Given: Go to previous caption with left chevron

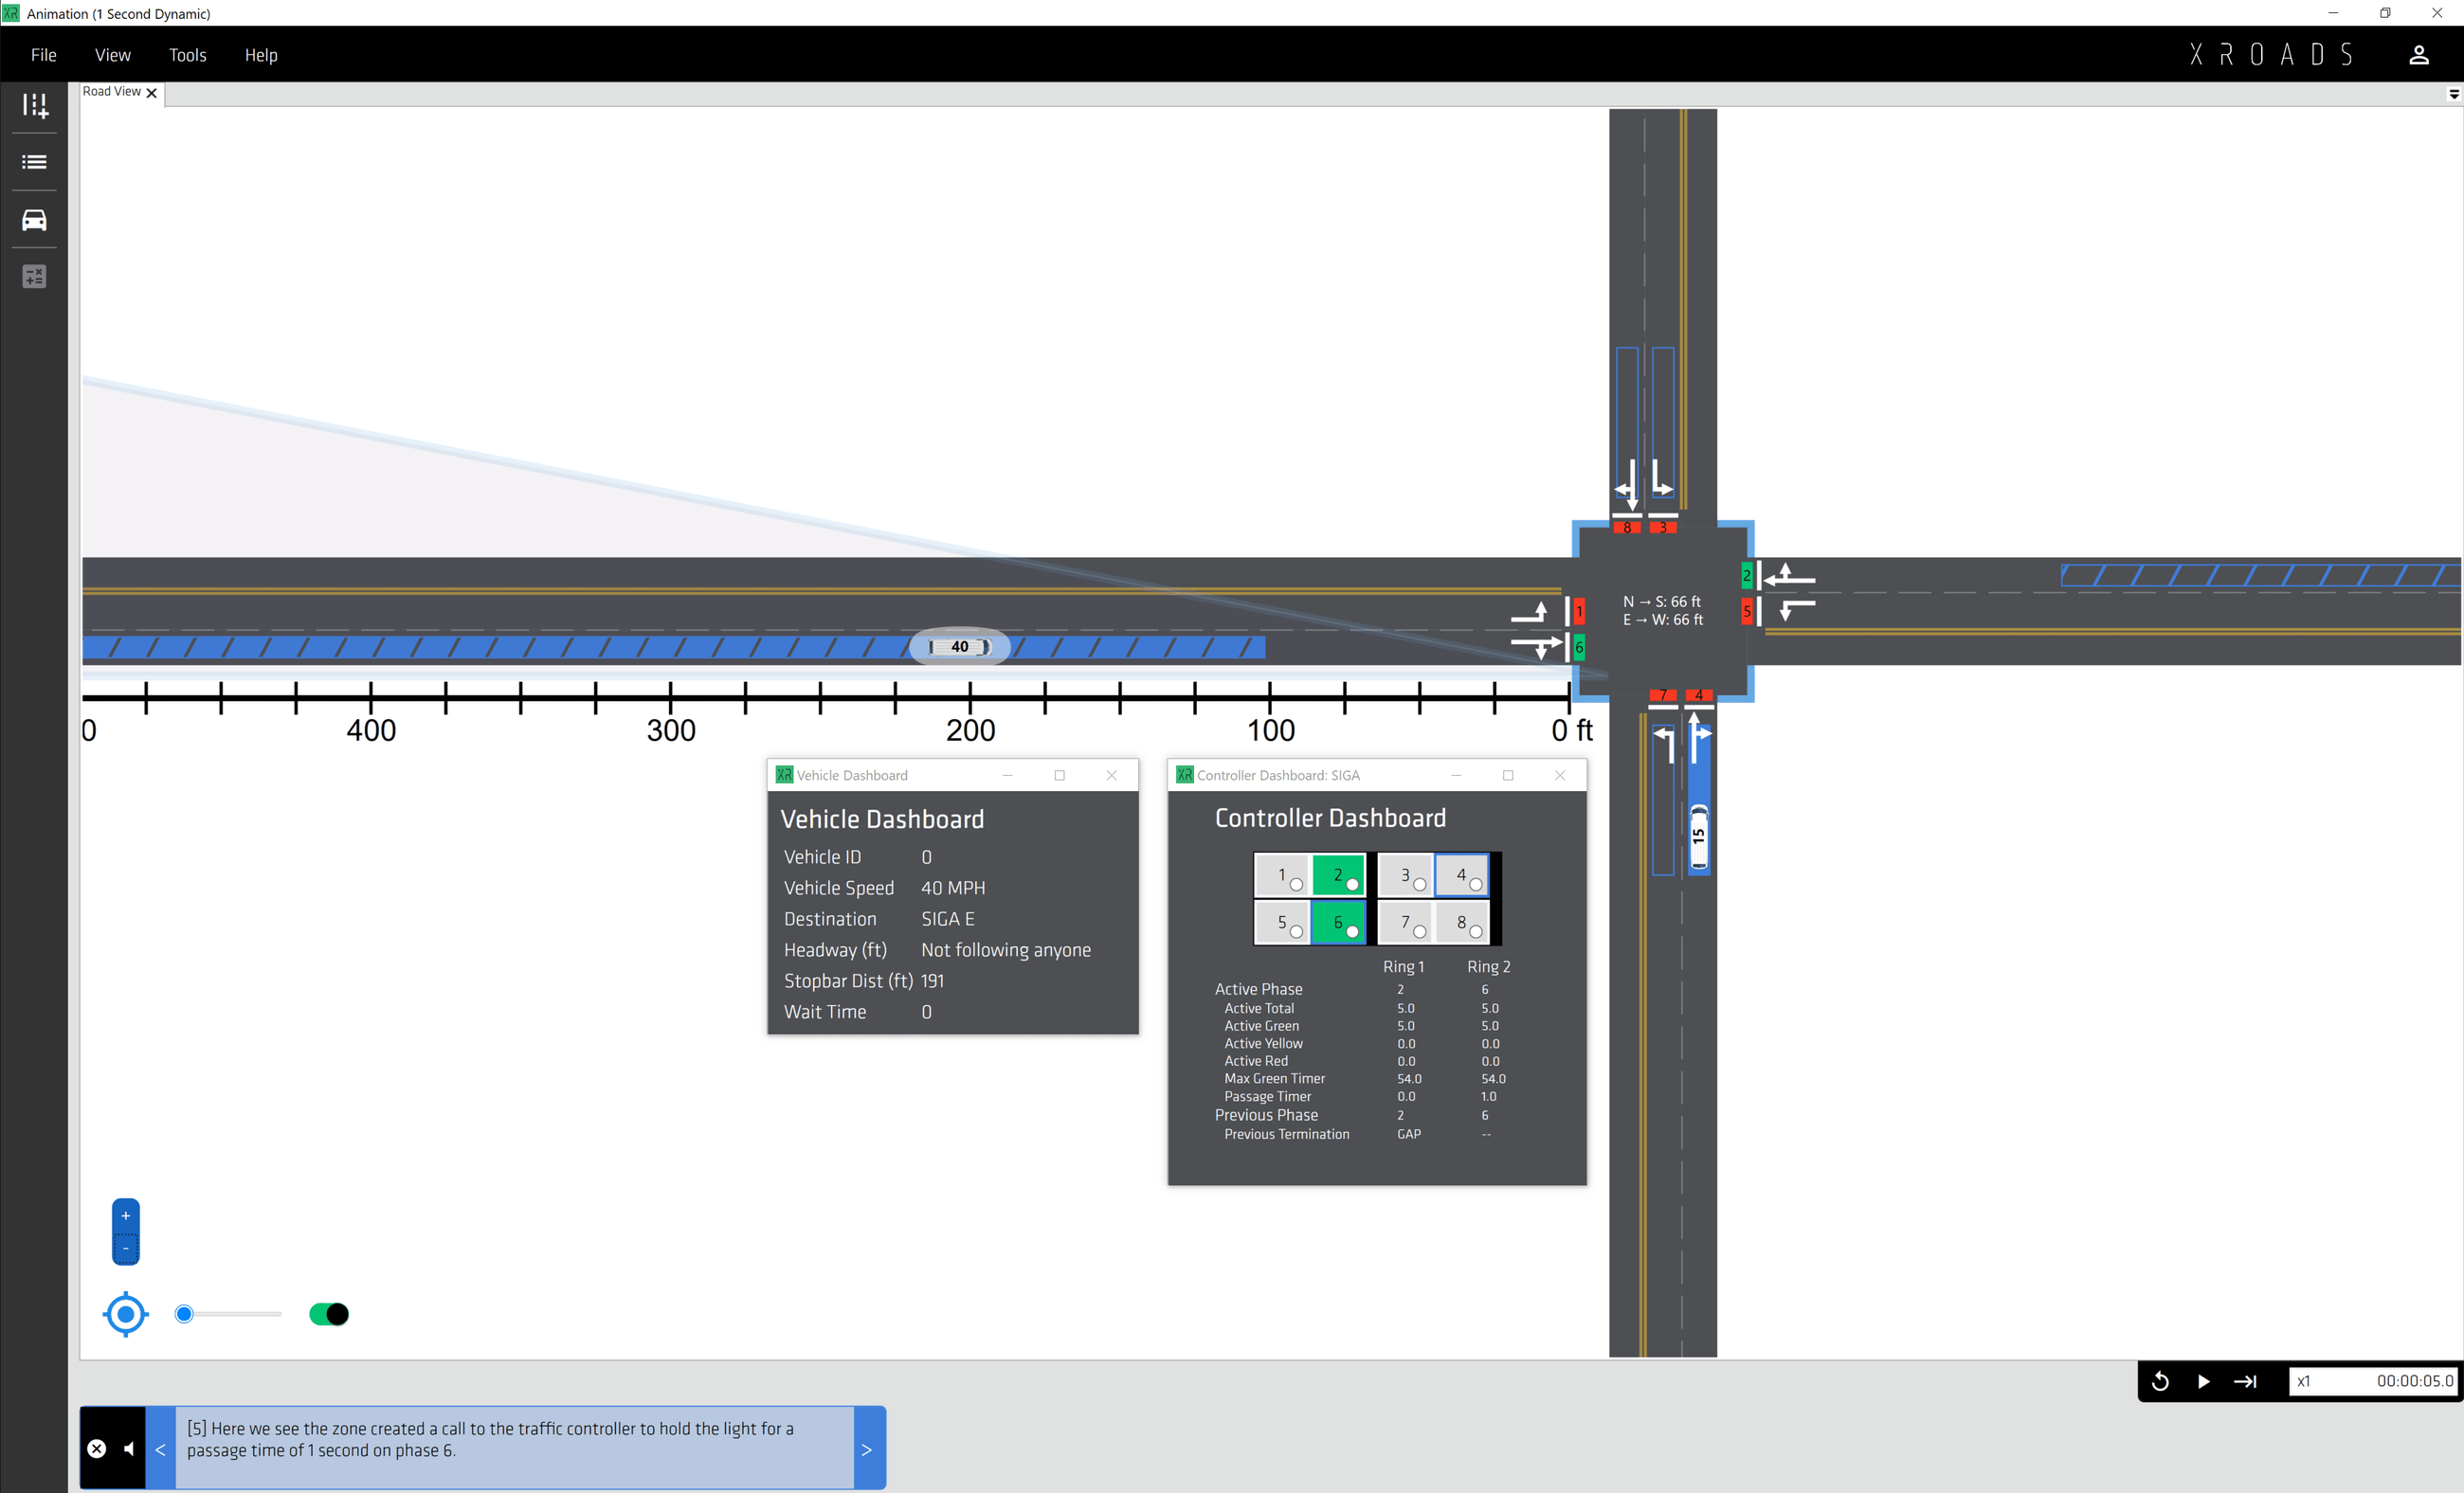Looking at the screenshot, I should (161, 1449).
